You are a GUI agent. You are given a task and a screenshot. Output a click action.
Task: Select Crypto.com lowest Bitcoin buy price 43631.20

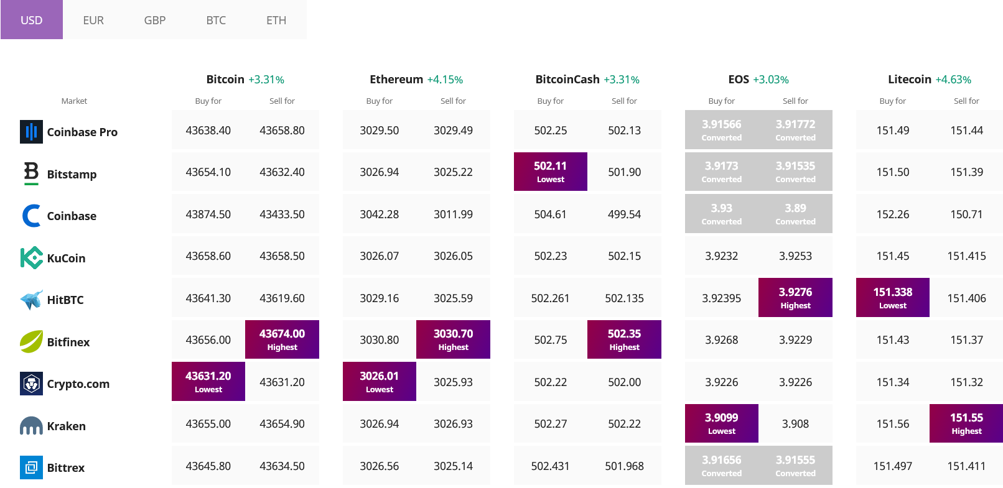coord(208,382)
